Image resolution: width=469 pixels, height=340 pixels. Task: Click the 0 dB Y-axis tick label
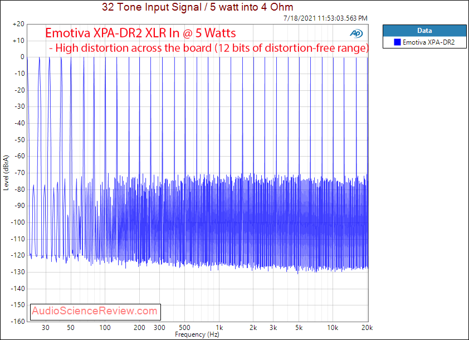point(22,57)
